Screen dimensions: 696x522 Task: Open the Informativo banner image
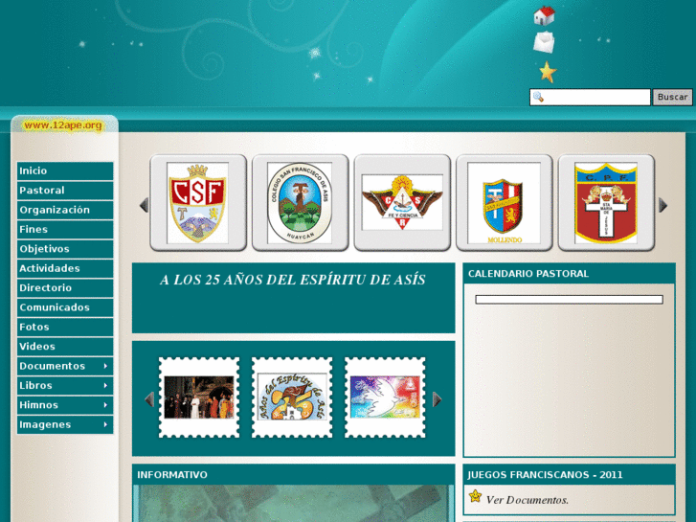(x=293, y=504)
